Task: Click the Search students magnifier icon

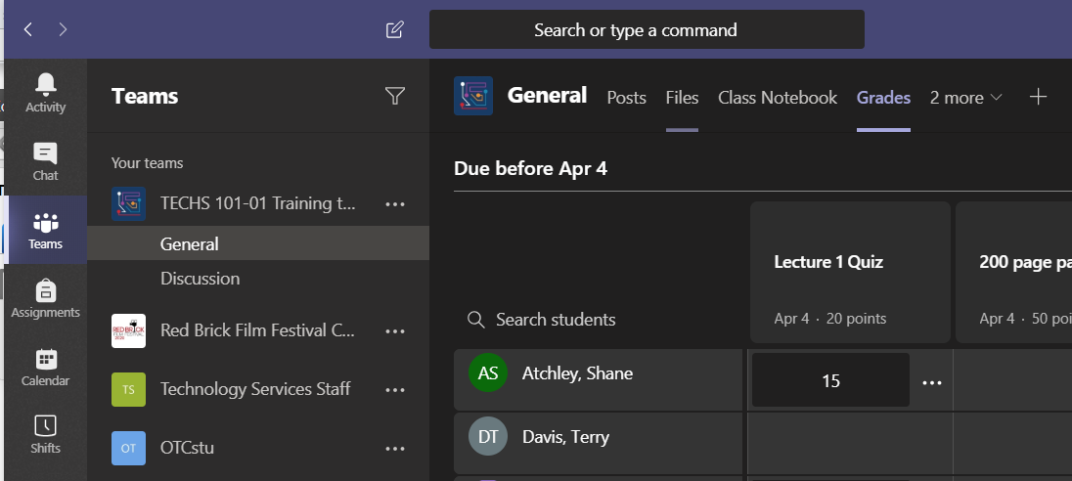Action: point(475,319)
